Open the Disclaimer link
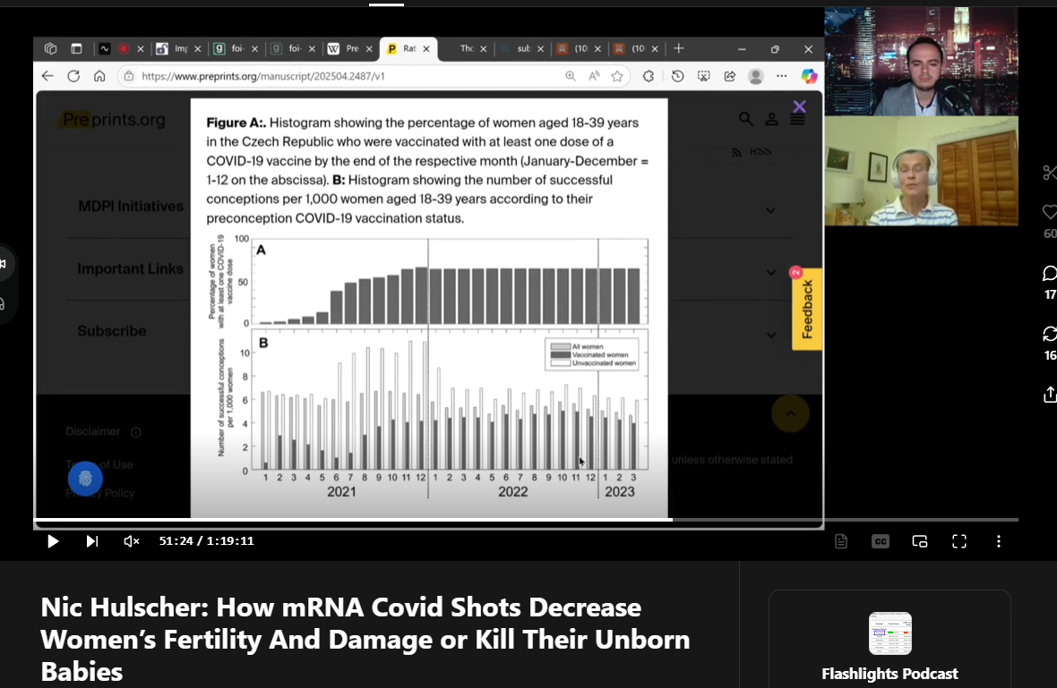The height and width of the screenshot is (688, 1057). (x=93, y=431)
